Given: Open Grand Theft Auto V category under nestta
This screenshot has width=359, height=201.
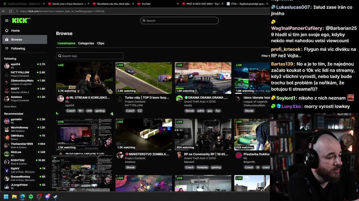Looking at the screenshot, I should (200, 102).
